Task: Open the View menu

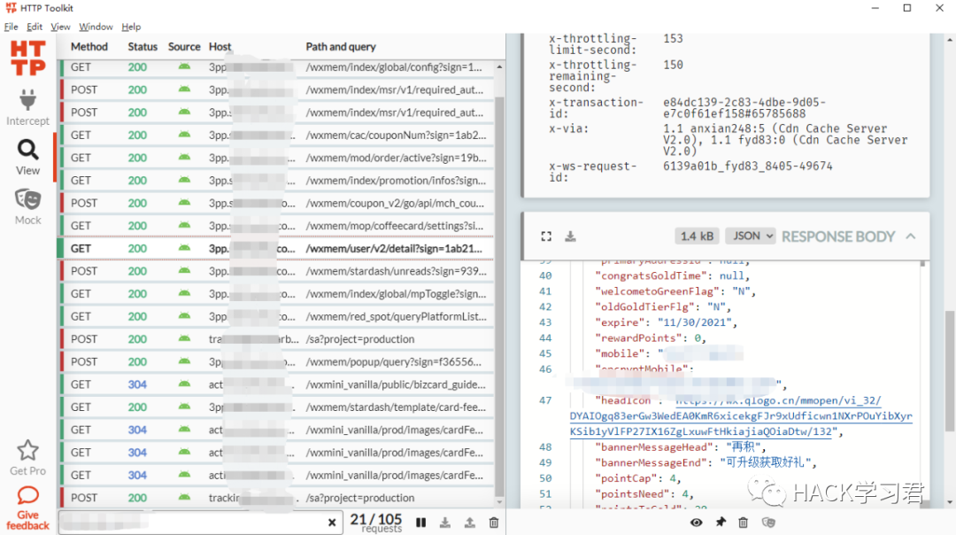Action: coord(60,27)
